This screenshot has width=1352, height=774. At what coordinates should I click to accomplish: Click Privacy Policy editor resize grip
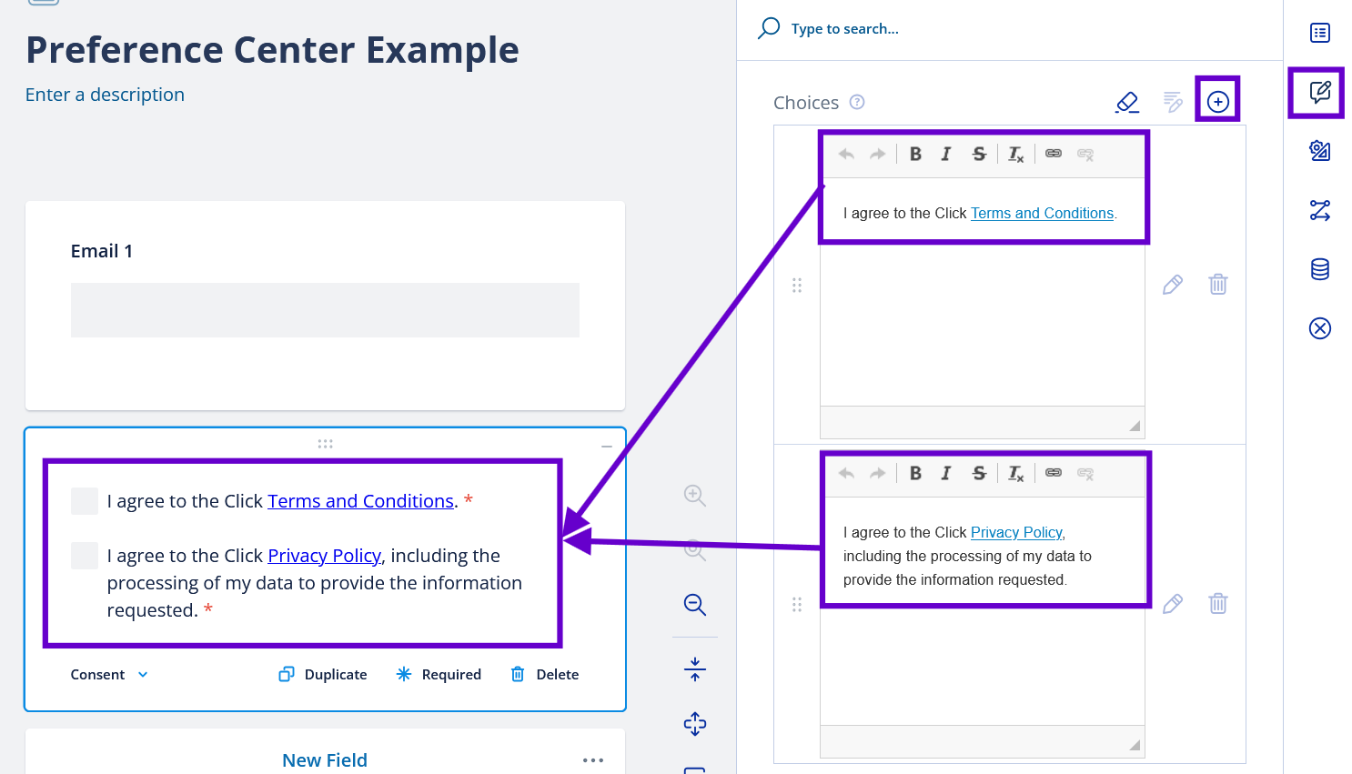coord(1135,745)
